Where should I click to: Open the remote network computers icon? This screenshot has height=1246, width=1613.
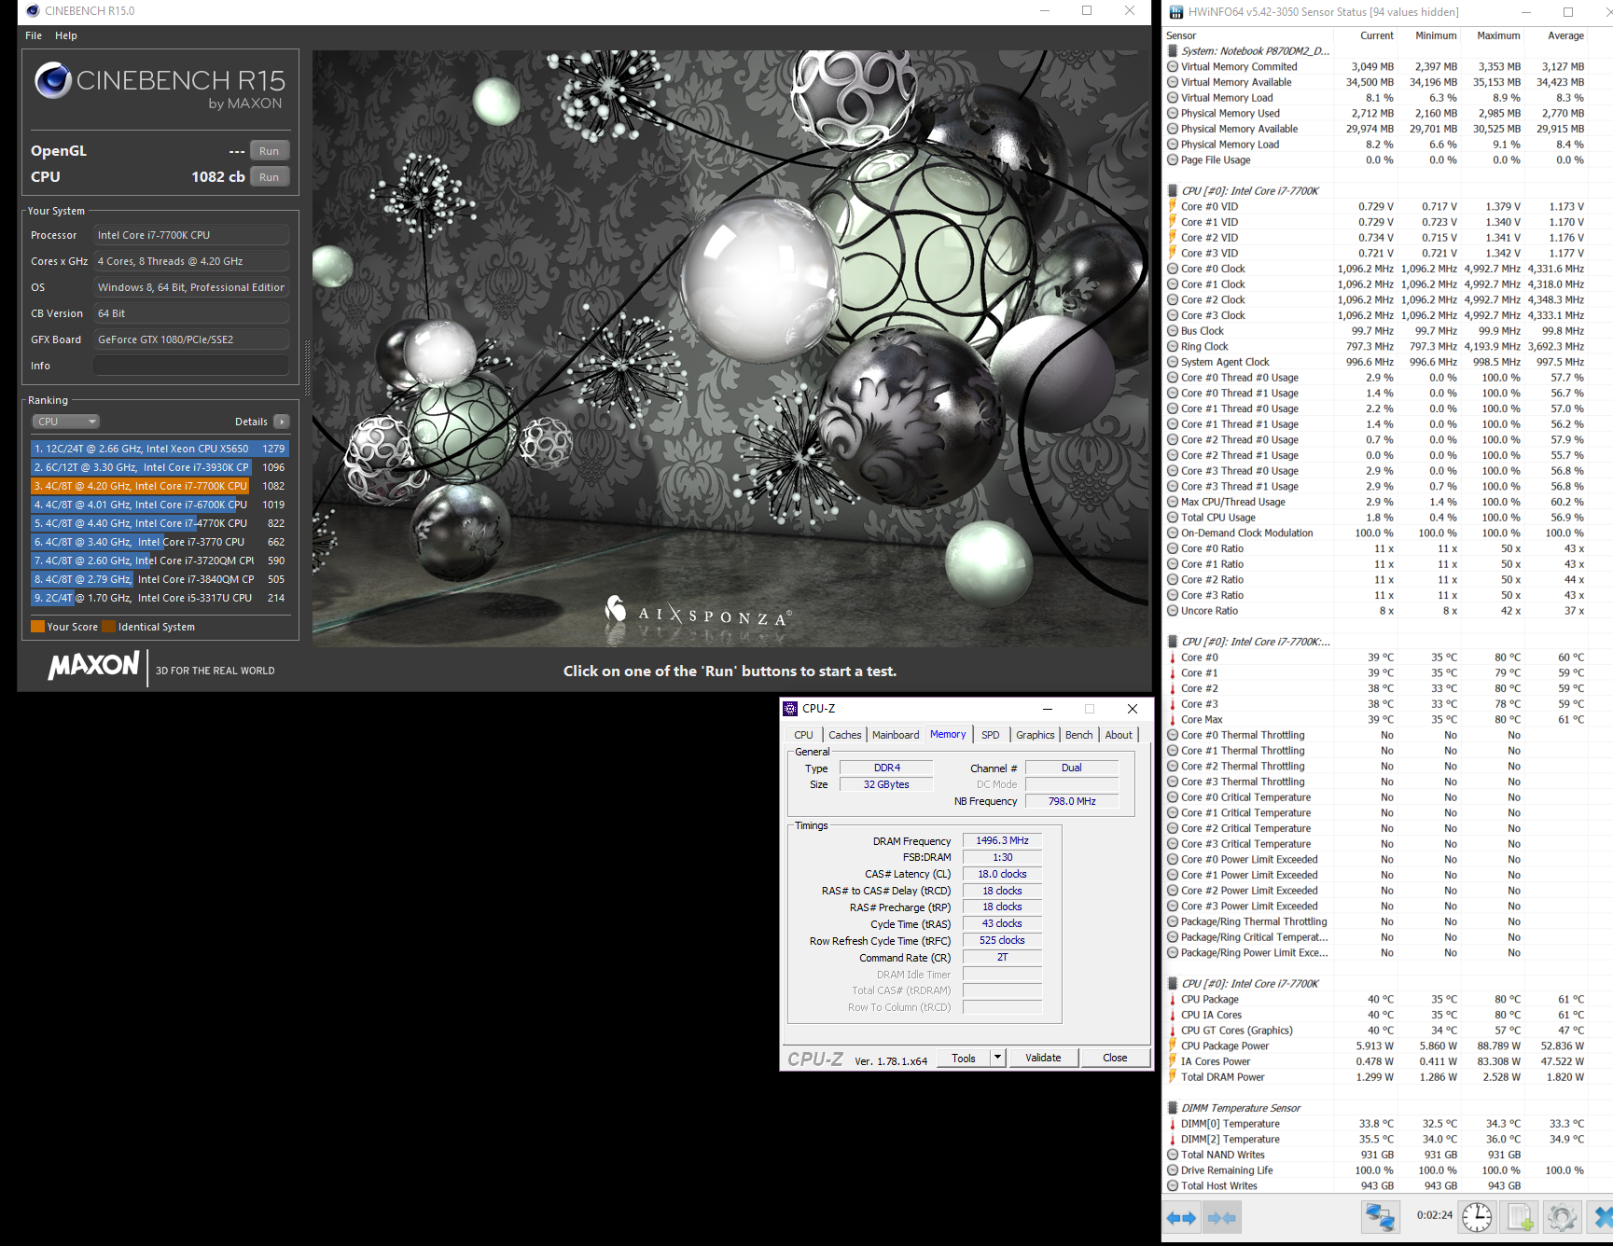click(1380, 1216)
